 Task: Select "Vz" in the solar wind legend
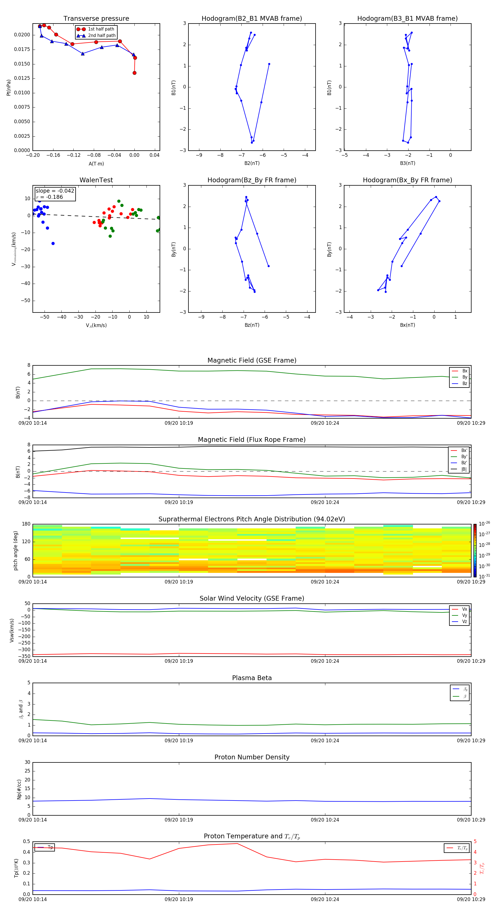(459, 622)
